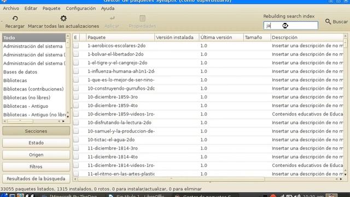The width and height of the screenshot is (350, 197).
Task: Open the Paquete menu
Action: click(x=51, y=8)
